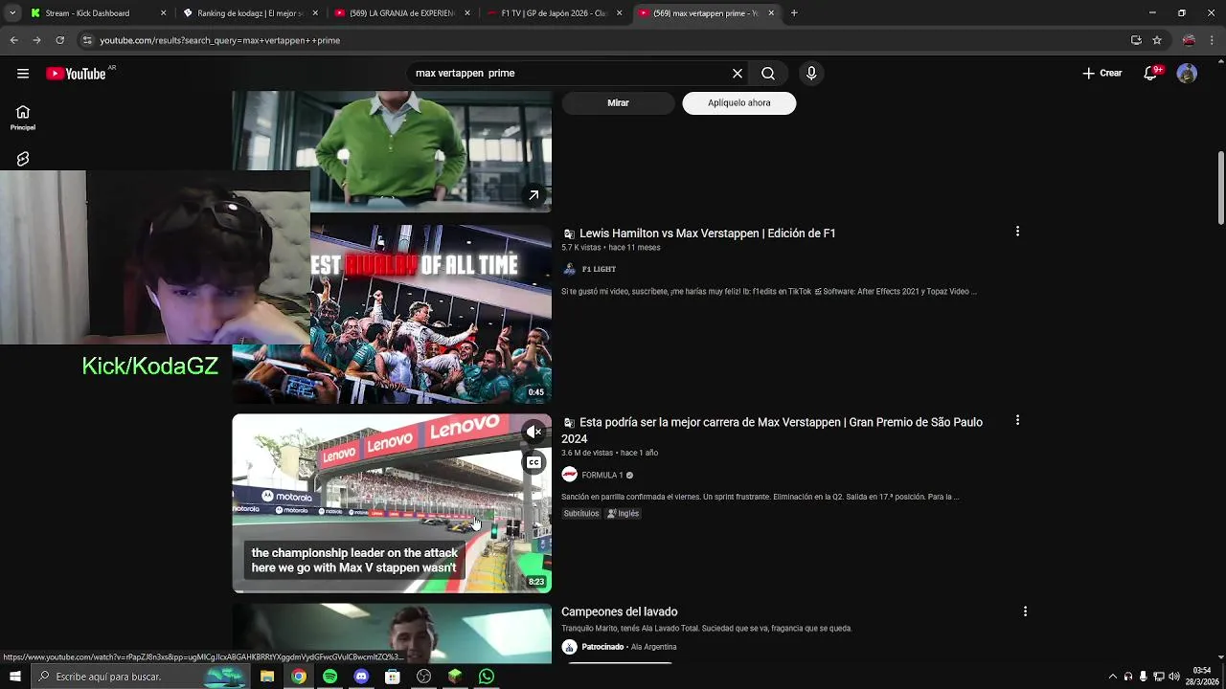Click the Ala Argentina advertiser avatar
Screen dimensions: 1226x689
tap(569, 647)
